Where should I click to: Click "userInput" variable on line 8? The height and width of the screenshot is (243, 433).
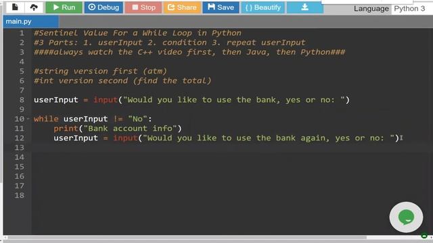[x=55, y=100]
